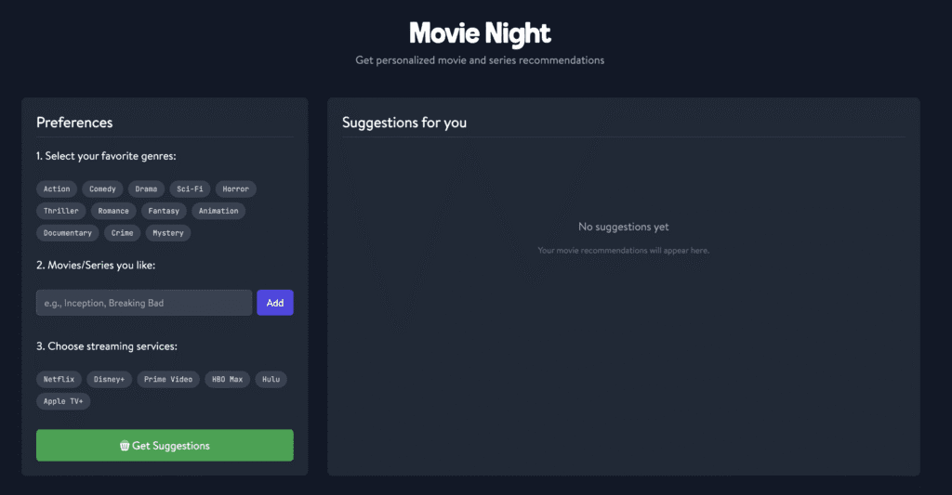The height and width of the screenshot is (495, 952).
Task: Select the Animation genre chip
Action: click(x=218, y=211)
